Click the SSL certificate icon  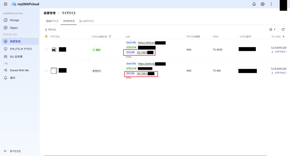coord(6,56)
